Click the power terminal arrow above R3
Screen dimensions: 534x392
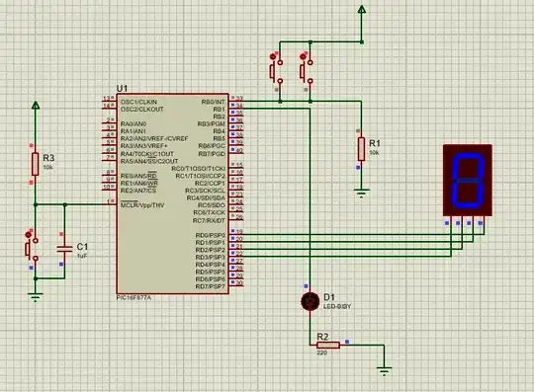36,105
